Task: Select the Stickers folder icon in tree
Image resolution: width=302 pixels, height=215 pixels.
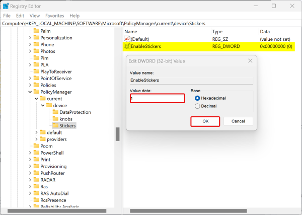Action: tap(55, 125)
